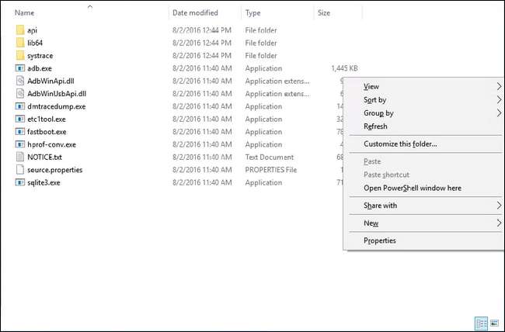Expand the arrow next to New
This screenshot has width=505, height=332.
click(x=499, y=223)
